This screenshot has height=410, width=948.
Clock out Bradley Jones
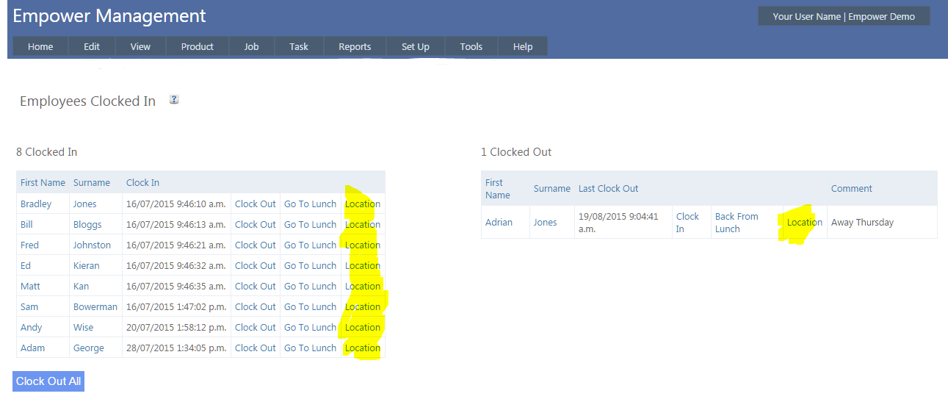[x=255, y=204]
